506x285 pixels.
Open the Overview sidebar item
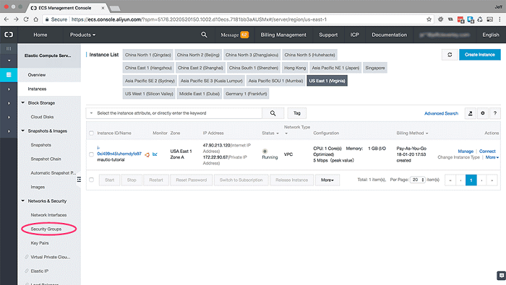pos(37,75)
